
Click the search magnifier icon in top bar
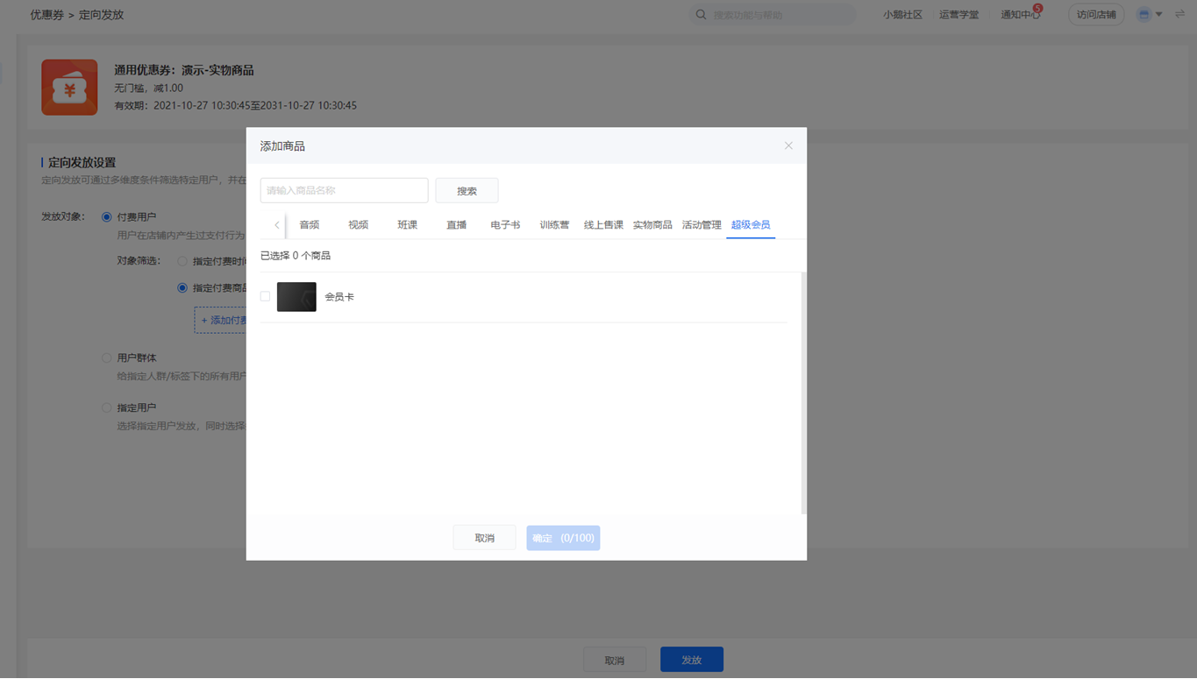(x=701, y=15)
